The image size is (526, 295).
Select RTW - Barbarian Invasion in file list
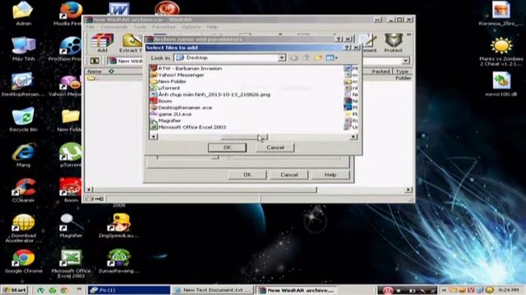tap(187, 68)
